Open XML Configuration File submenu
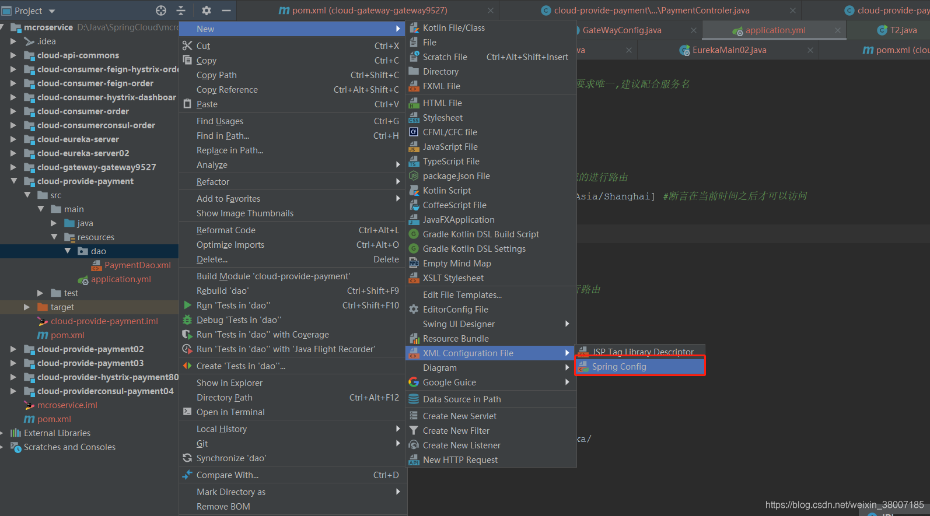This screenshot has height=516, width=930. pyautogui.click(x=491, y=353)
